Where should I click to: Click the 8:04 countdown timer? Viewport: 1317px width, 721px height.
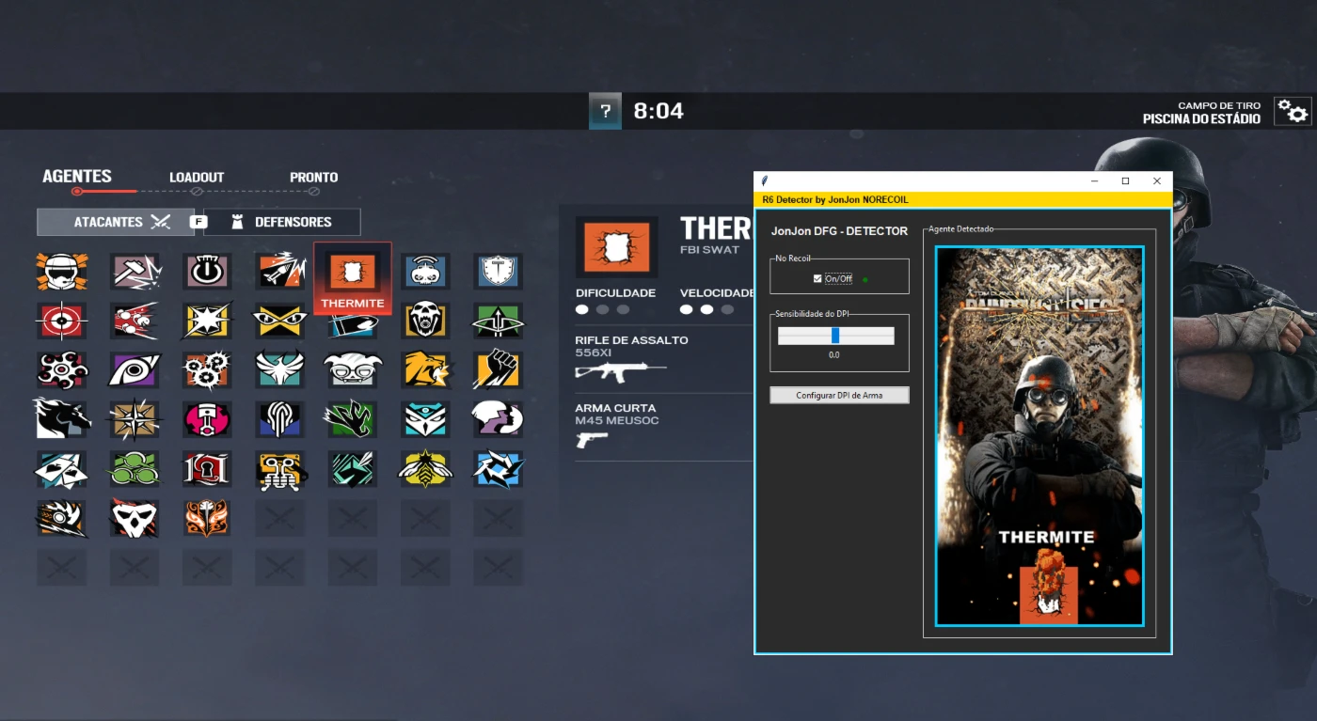click(658, 111)
